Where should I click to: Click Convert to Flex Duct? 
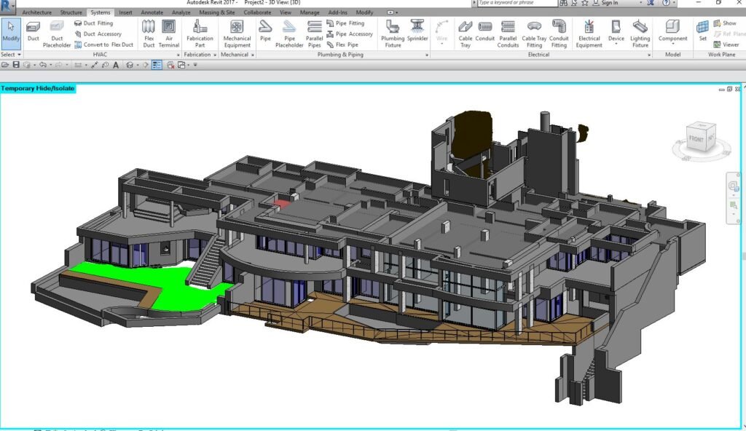[104, 44]
